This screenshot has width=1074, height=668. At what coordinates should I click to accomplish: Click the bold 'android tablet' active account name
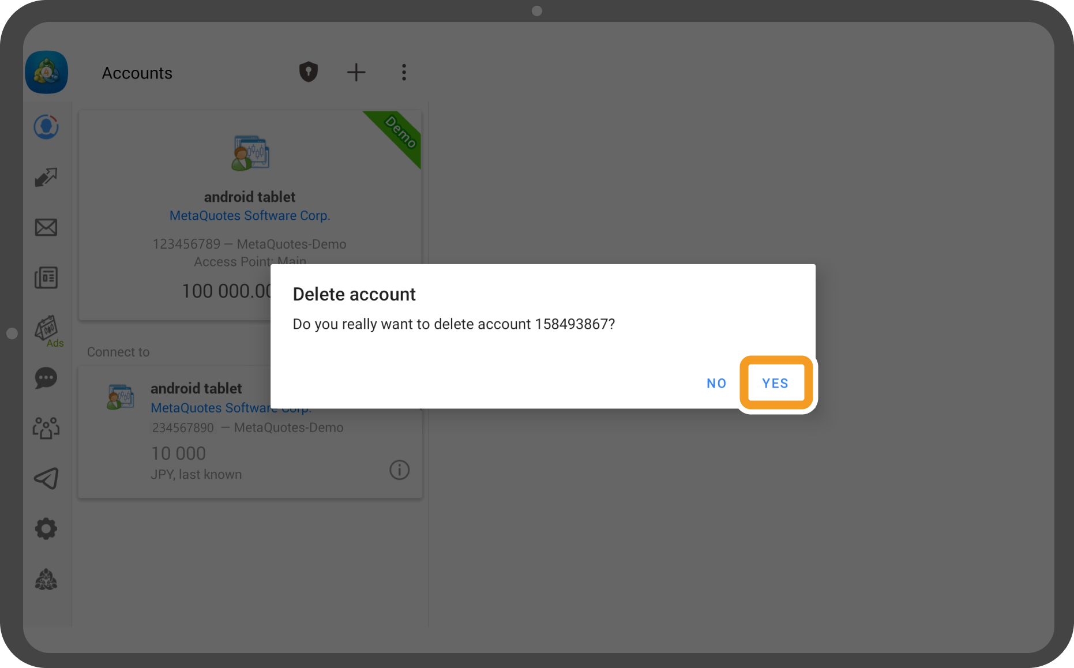(x=250, y=197)
